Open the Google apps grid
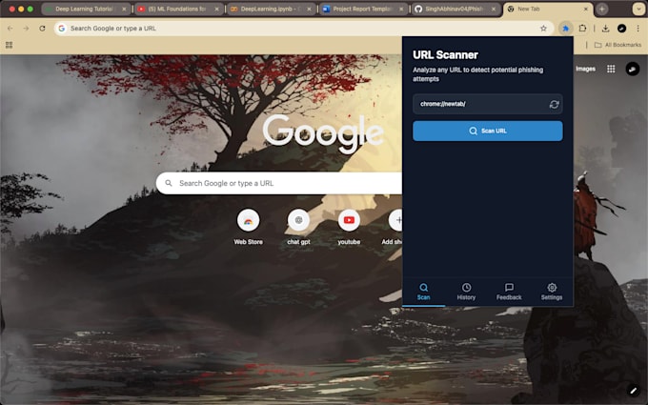This screenshot has width=648, height=405. click(611, 69)
